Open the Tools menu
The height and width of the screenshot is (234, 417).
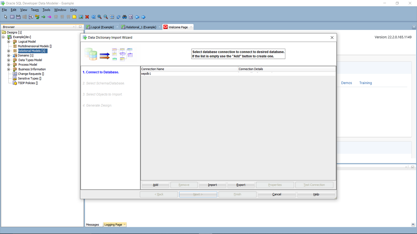click(x=46, y=10)
